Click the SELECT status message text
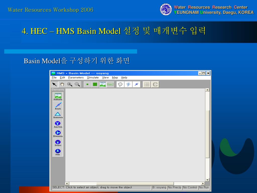Screen dimensions: 257x193 pos(92,187)
